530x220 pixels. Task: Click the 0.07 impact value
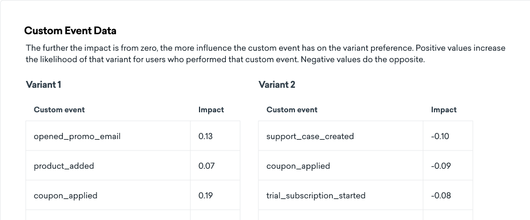206,166
